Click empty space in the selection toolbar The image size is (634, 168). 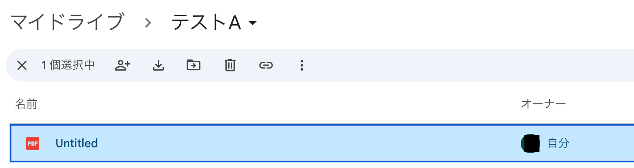[448, 65]
